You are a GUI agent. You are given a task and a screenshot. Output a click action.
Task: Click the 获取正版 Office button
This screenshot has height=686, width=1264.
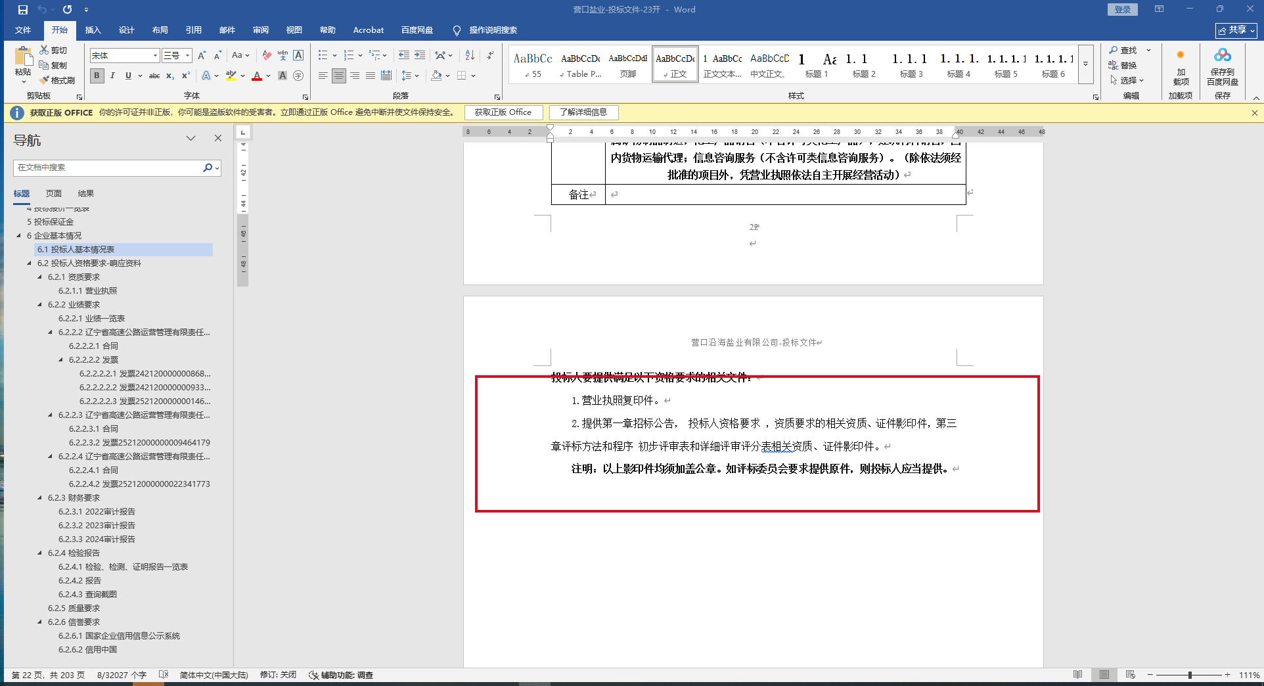(x=503, y=112)
